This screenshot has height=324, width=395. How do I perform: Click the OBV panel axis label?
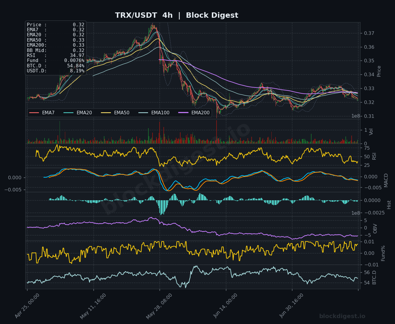click(375, 229)
